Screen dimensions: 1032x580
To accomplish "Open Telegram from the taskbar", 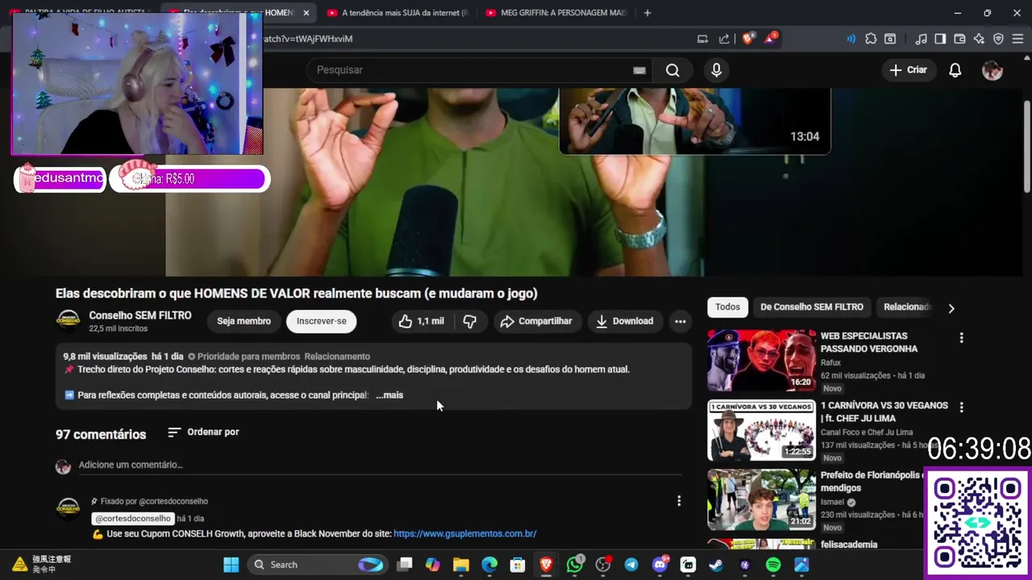I will coord(631,565).
